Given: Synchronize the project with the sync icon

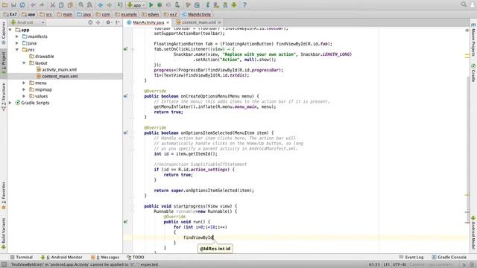Looking at the screenshot, I should click(22, 5).
